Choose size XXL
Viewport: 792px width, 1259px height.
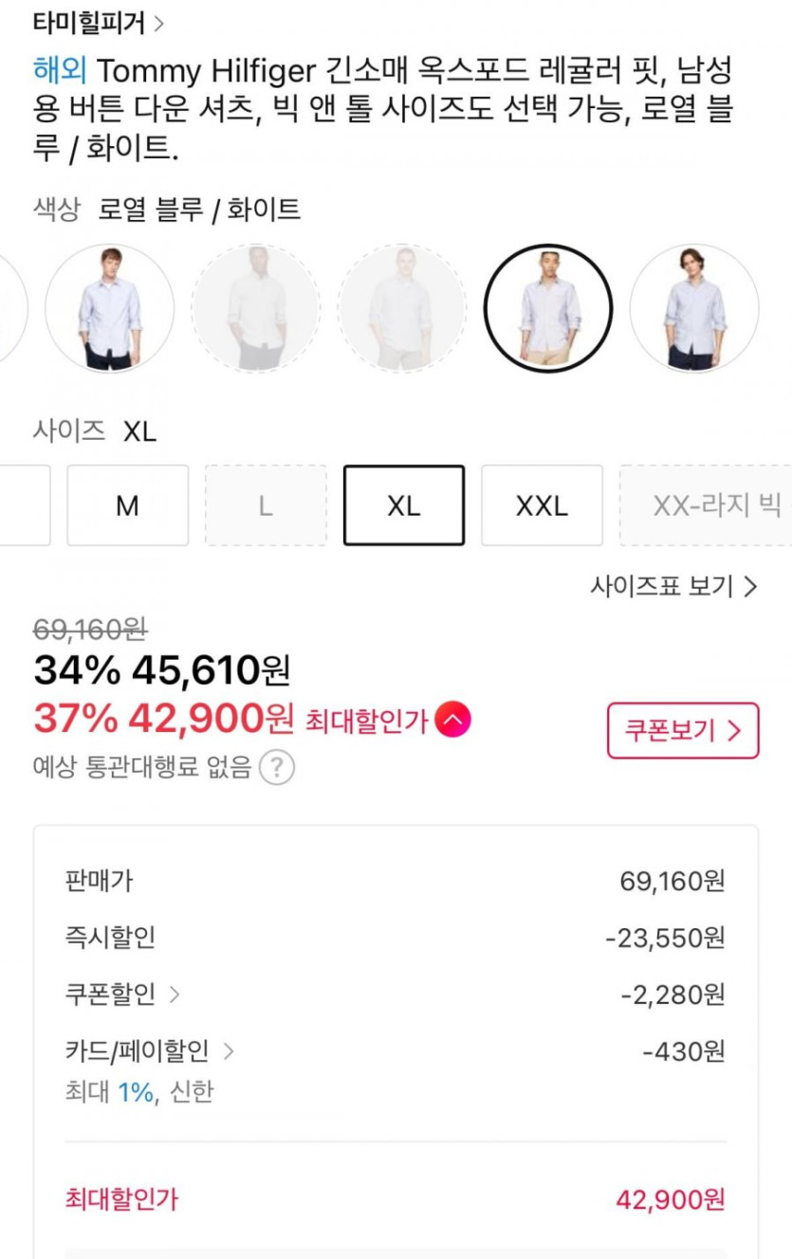click(x=542, y=505)
